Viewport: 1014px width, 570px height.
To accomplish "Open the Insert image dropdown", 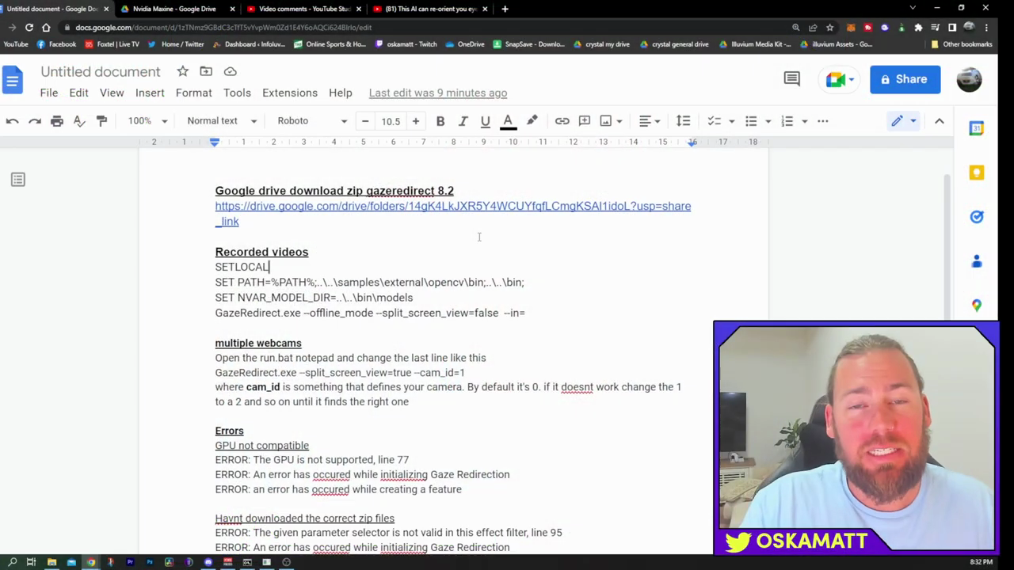I will 611,121.
